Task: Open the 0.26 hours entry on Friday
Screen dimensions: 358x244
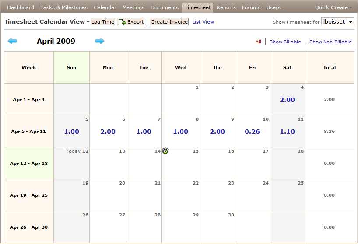Action: click(252, 132)
